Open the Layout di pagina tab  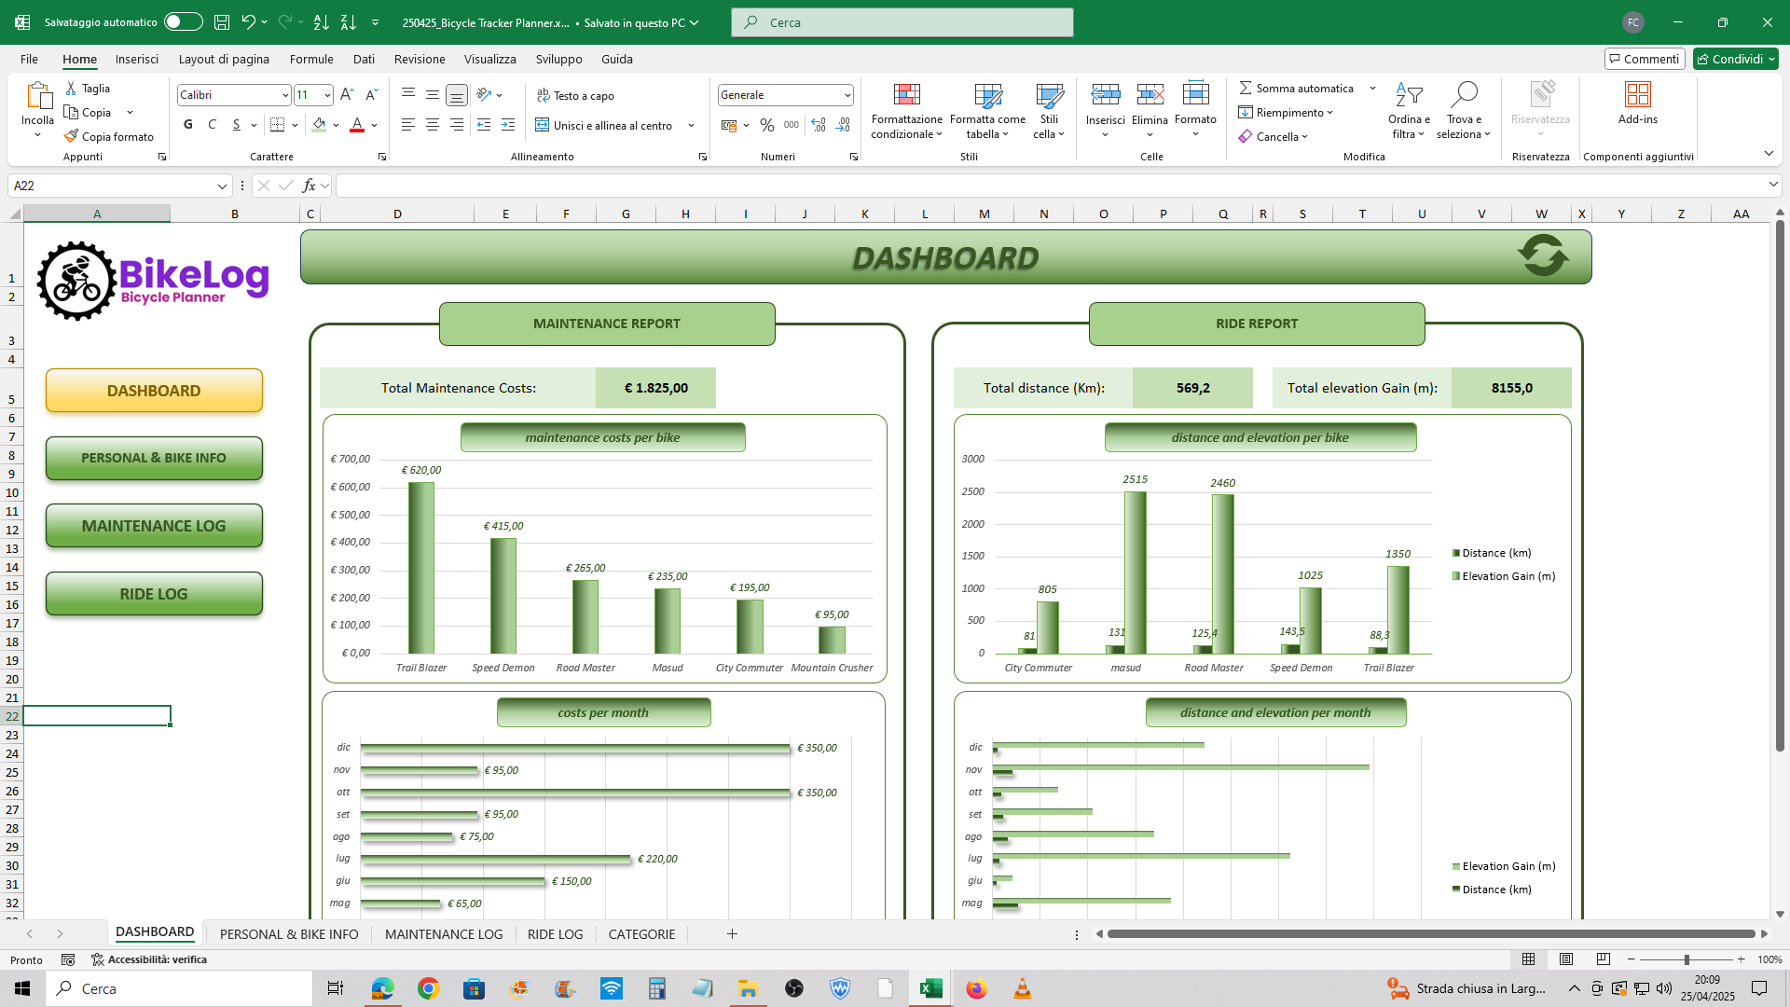click(x=224, y=59)
